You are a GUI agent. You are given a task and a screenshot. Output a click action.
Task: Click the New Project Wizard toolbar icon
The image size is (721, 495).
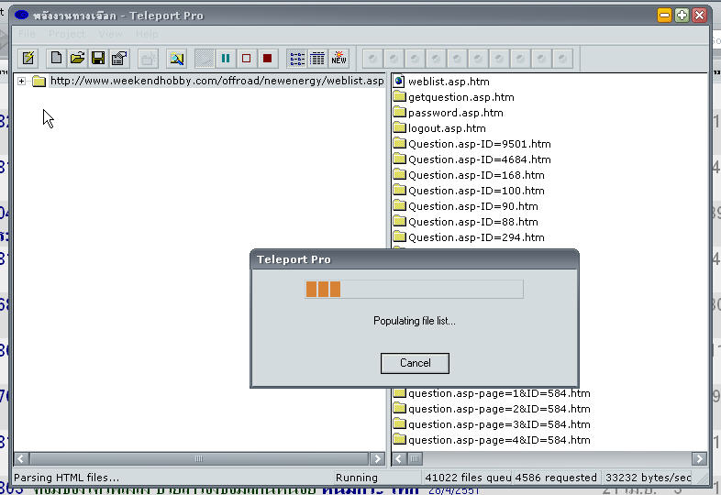point(28,59)
